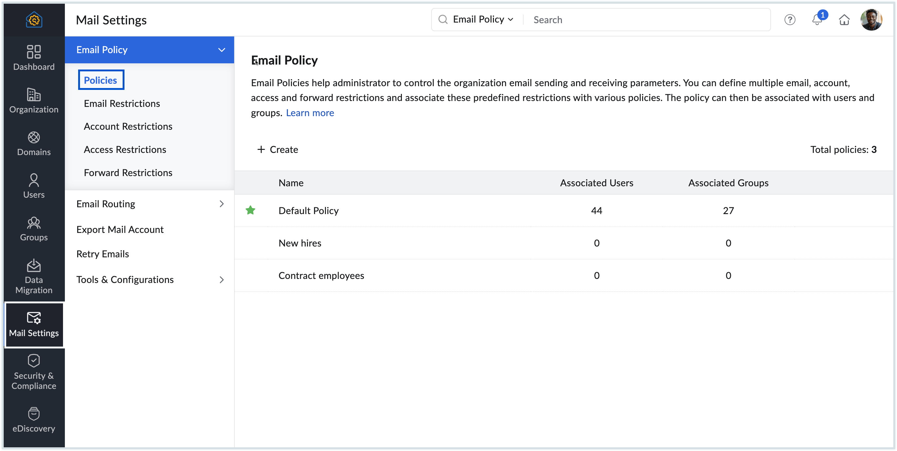Go to Organization section icon
This screenshot has width=897, height=451.
[x=34, y=95]
